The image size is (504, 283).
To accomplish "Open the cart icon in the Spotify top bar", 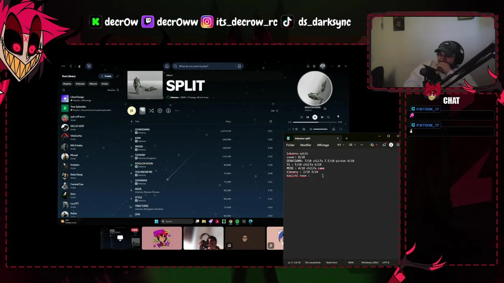I will click(x=89, y=66).
